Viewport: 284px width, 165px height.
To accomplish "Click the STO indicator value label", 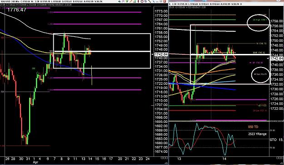I will [277, 140].
